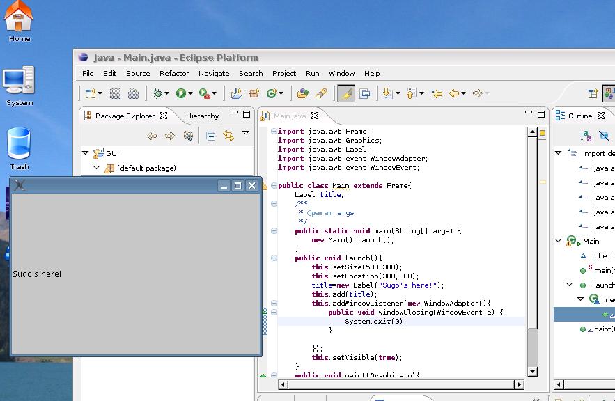Click the System.exit(0); code line
This screenshot has width=615, height=401.
point(375,322)
